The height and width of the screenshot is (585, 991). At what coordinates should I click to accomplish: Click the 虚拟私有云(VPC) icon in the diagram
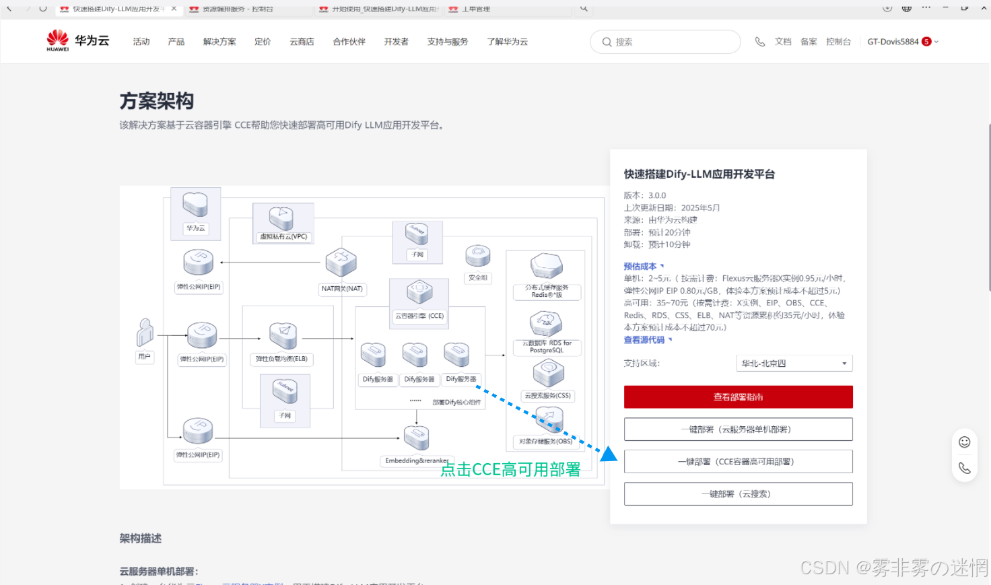[x=282, y=217]
